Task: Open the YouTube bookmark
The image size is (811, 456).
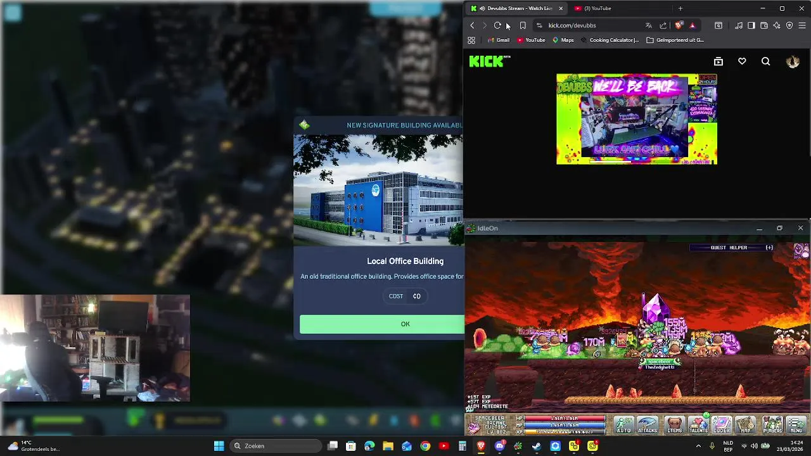Action: click(x=531, y=40)
